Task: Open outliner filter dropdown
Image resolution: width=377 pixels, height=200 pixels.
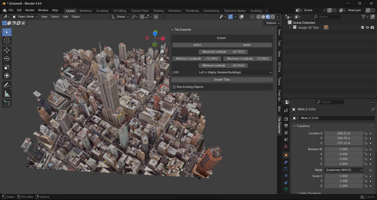Action: tap(365, 17)
